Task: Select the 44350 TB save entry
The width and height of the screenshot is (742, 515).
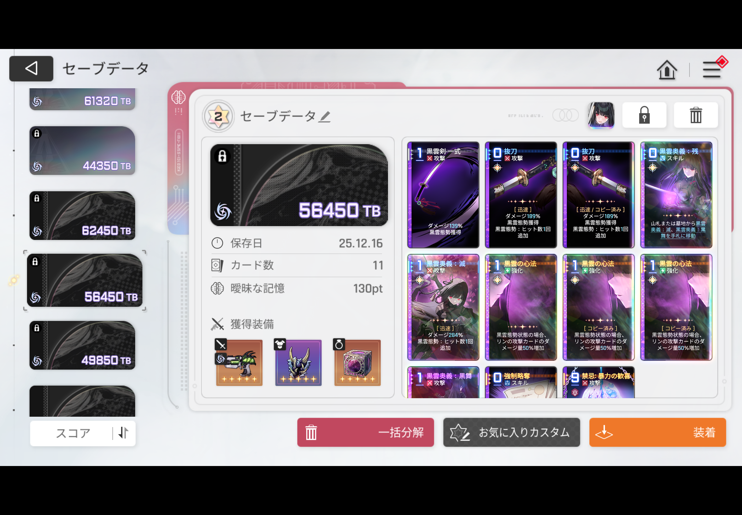Action: coord(82,151)
